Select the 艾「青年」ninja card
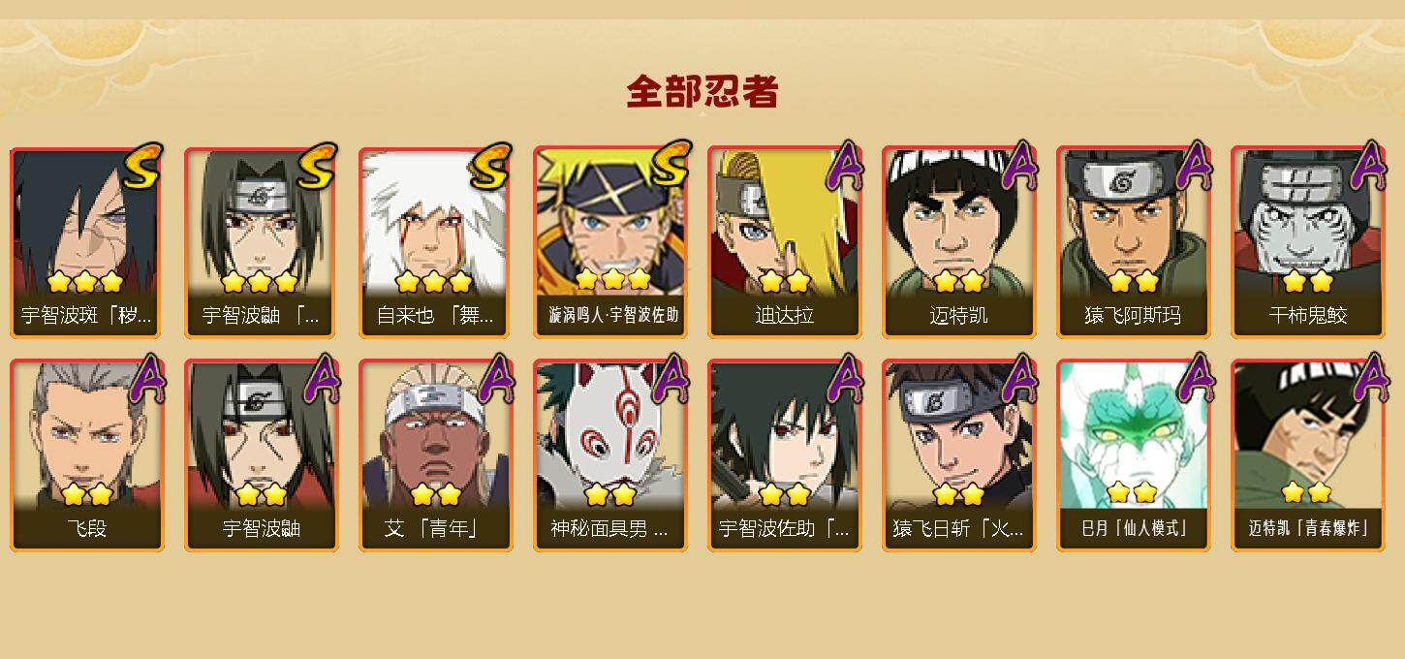This screenshot has height=659, width=1405. click(x=436, y=455)
